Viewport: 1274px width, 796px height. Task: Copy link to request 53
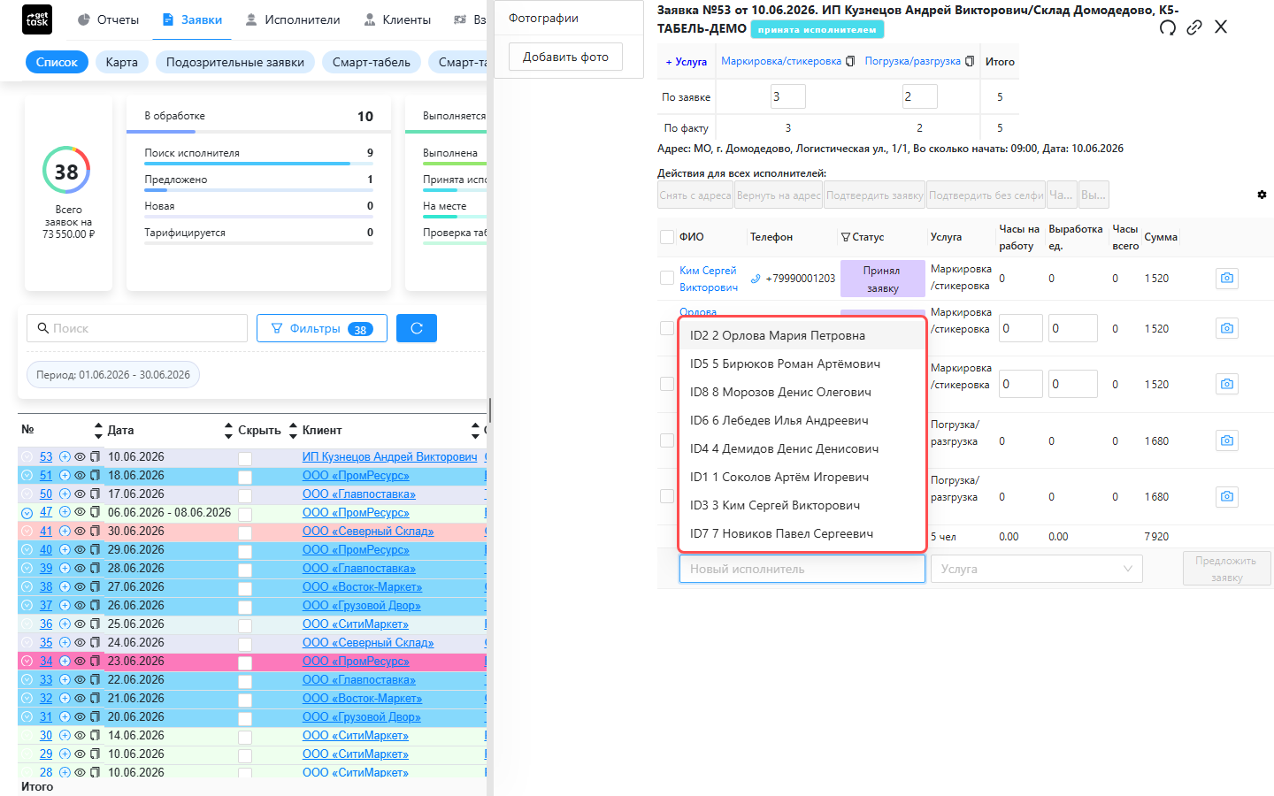click(x=1194, y=27)
